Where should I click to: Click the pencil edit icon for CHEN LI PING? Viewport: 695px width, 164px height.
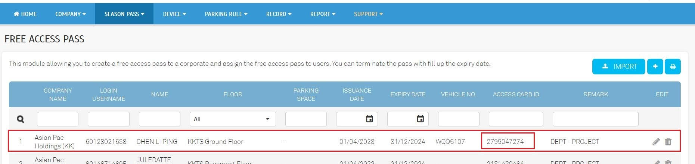[x=656, y=142]
